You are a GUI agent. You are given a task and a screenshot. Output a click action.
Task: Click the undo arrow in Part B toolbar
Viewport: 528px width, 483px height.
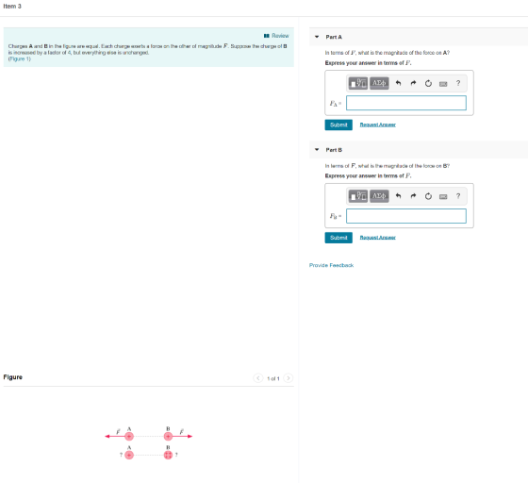point(398,196)
